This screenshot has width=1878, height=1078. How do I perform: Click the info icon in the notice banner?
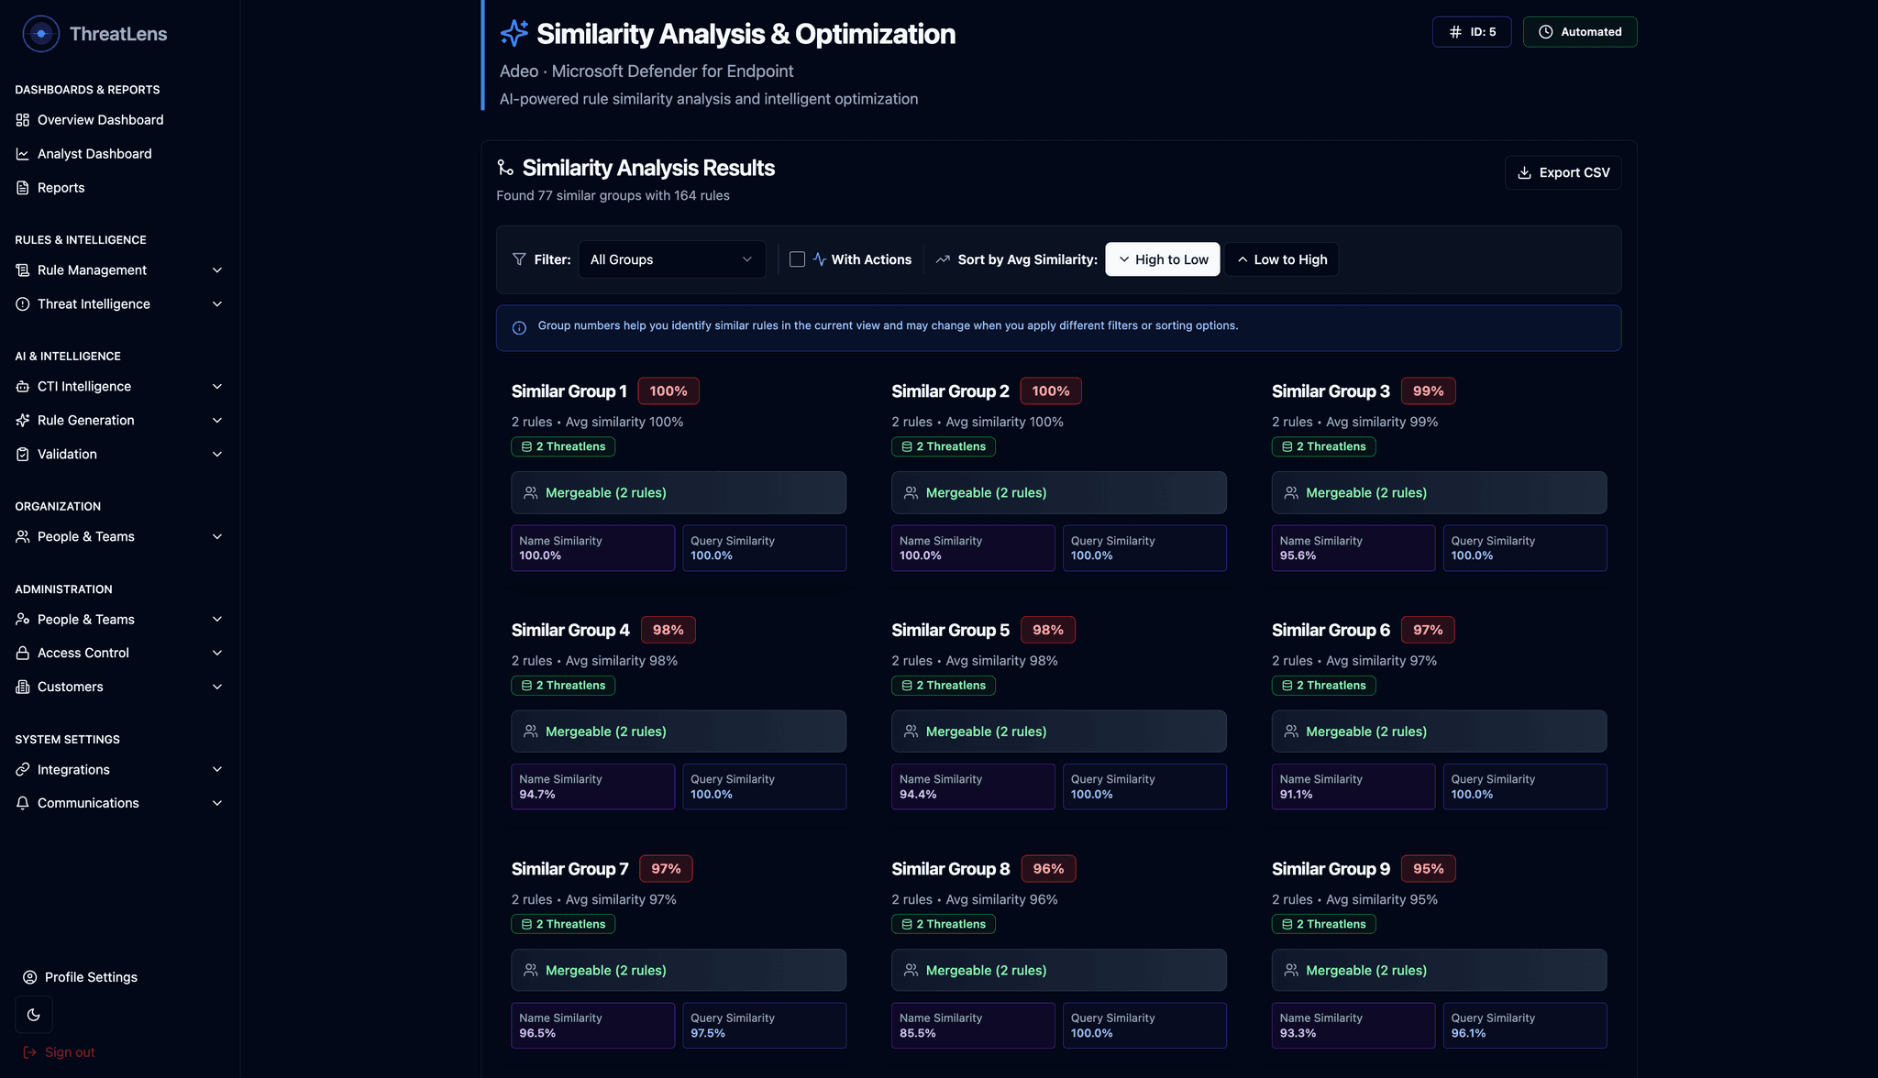(x=519, y=328)
